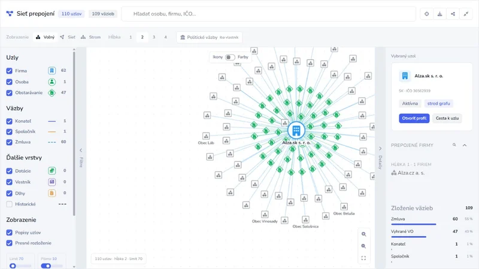Uncheck the Obstarávanie node filter
This screenshot has width=479, height=269.
click(x=9, y=93)
